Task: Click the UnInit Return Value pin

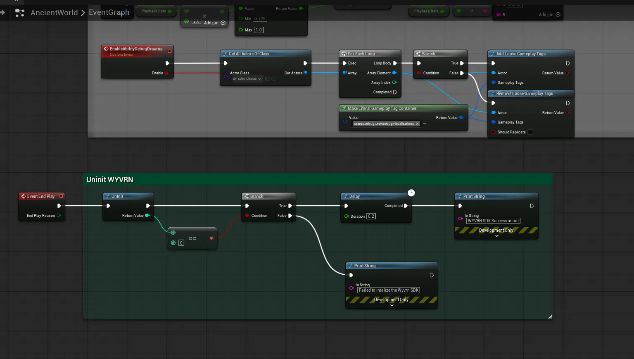Action: point(147,215)
